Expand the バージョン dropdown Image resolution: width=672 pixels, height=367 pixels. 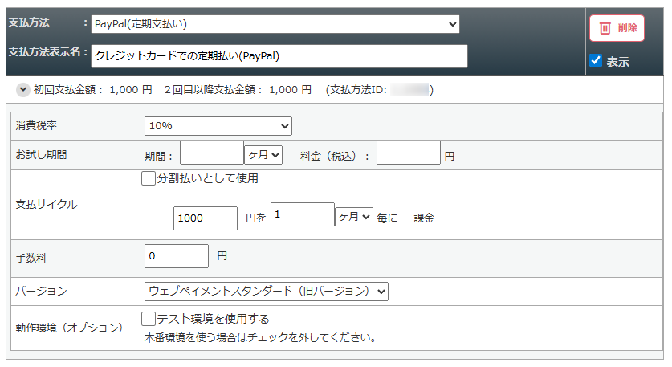266,291
